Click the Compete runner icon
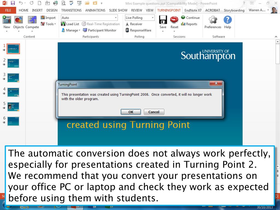 (32, 20)
